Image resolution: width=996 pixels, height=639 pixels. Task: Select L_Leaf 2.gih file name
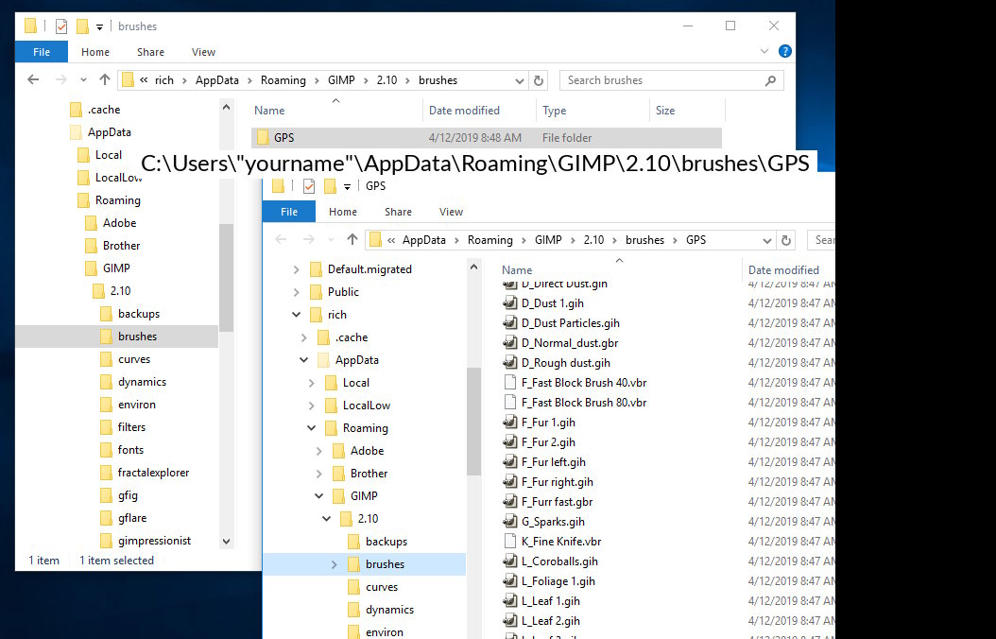551,621
